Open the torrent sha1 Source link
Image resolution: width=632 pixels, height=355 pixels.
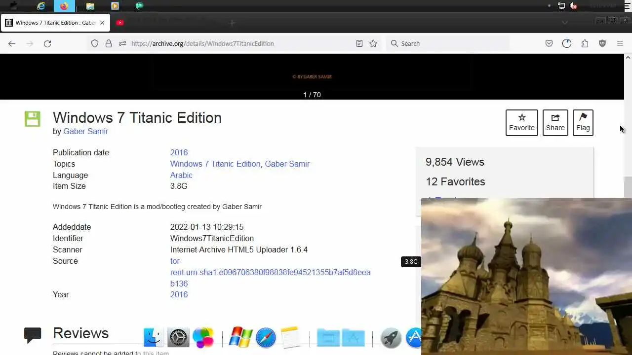(270, 272)
